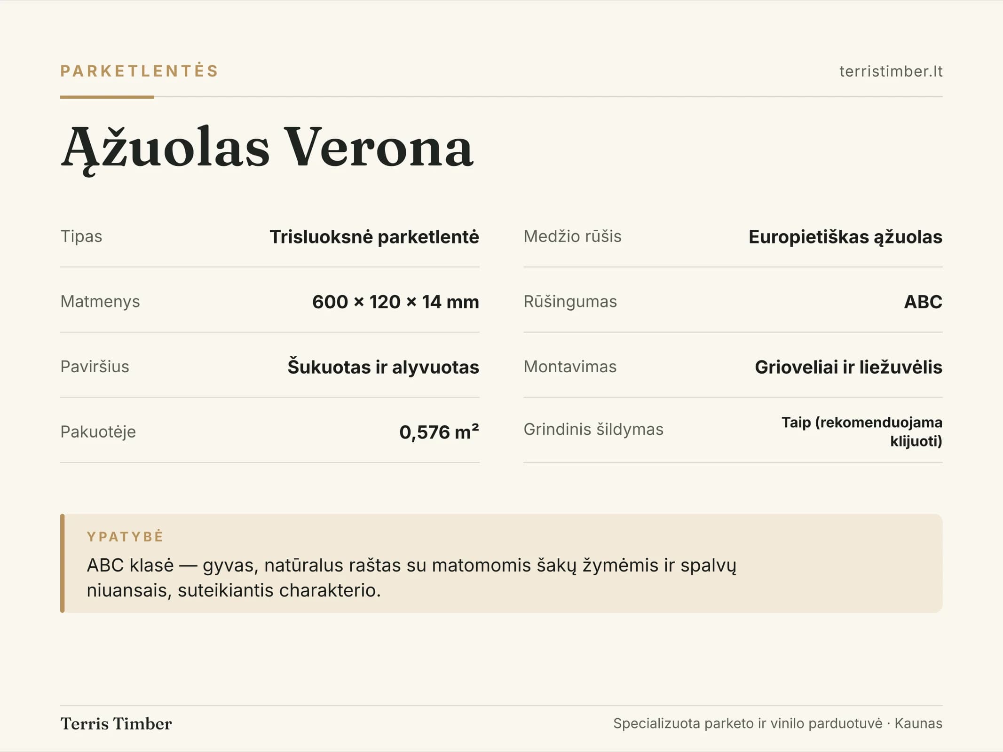Select the Matmenys label
Screen dimensions: 1003x752
click(100, 302)
